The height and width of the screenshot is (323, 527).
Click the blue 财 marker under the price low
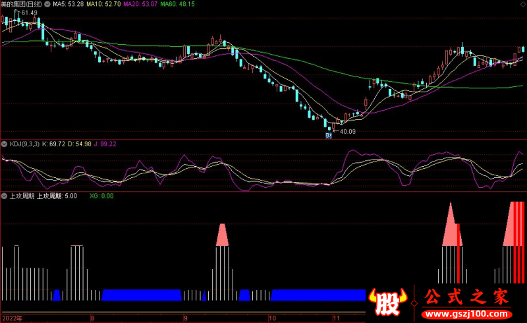pos(328,135)
